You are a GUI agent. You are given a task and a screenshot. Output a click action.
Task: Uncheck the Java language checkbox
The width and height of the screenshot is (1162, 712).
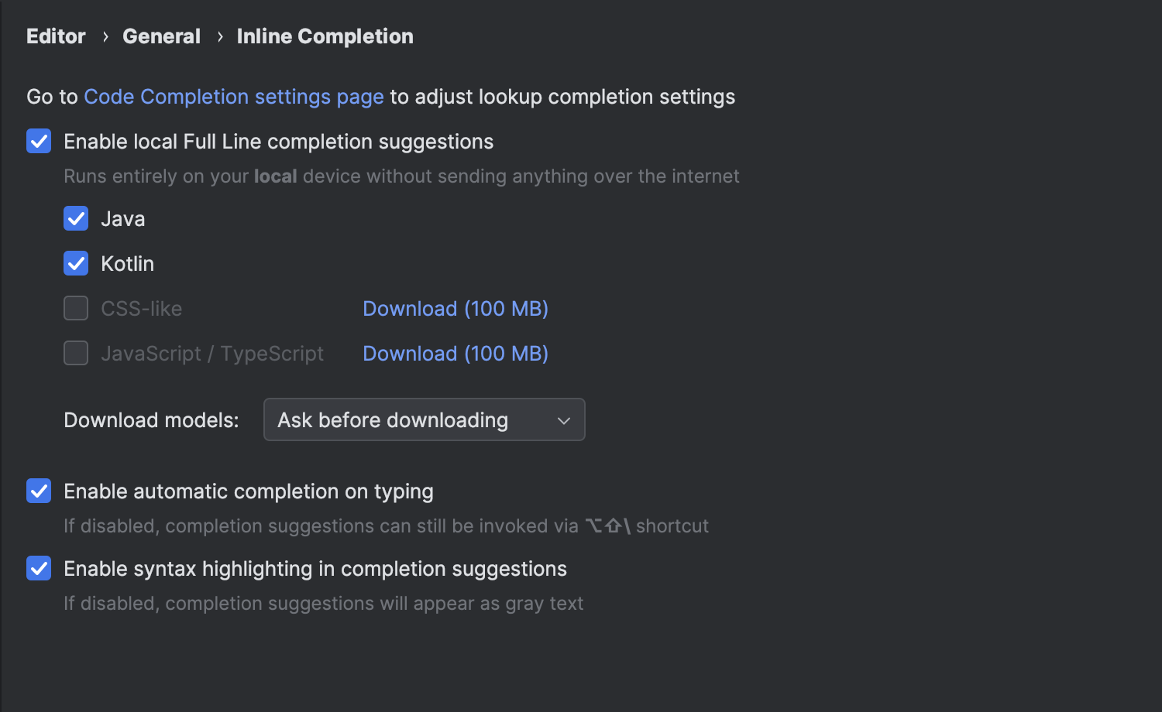(x=76, y=219)
